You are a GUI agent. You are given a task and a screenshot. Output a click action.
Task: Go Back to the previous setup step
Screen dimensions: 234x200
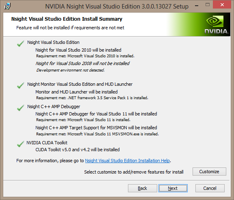click(x=142, y=188)
